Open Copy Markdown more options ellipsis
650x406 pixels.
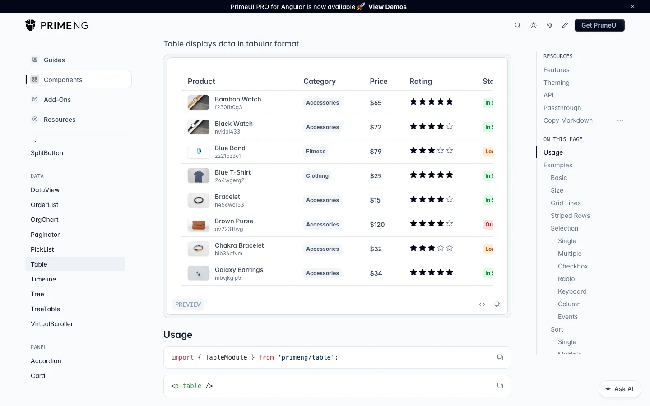coord(620,120)
